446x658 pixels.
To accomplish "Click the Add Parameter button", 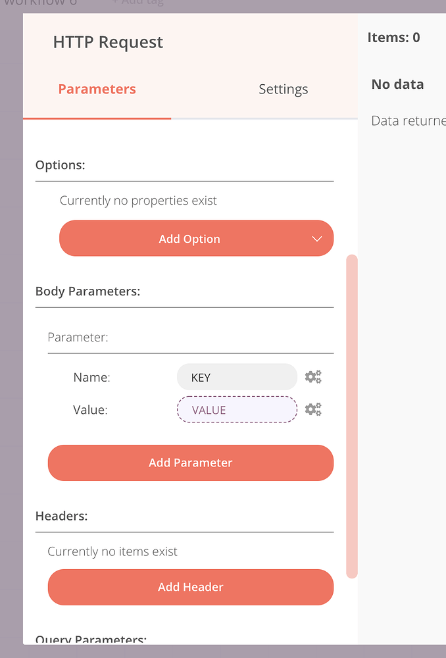I will tap(190, 463).
